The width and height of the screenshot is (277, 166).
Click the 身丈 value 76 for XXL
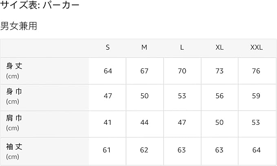point(256,71)
